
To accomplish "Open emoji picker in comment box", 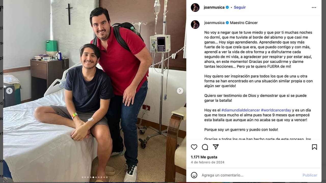I will click(x=194, y=175).
